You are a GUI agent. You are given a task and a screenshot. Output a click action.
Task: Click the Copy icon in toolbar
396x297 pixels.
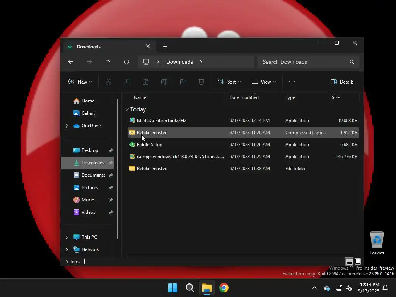click(127, 82)
